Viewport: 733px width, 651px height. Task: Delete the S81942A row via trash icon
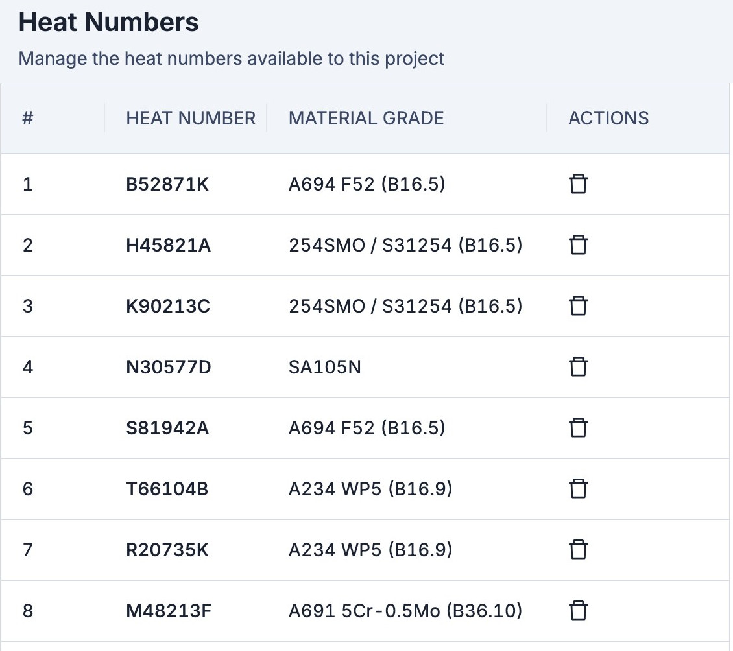click(x=578, y=427)
